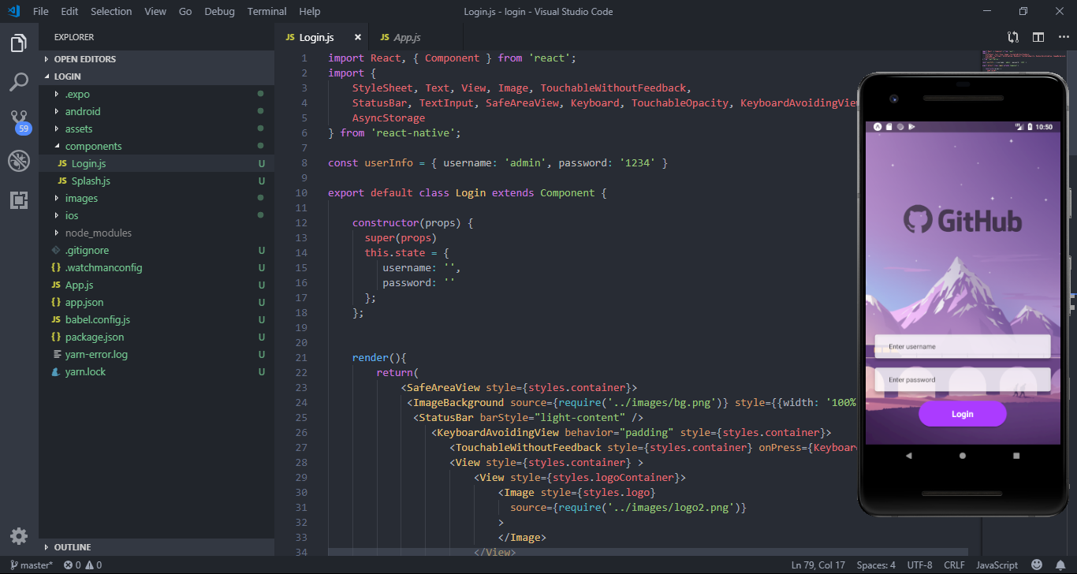Open the errors and warnings count
Viewport: 1077px width, 574px height.
(x=83, y=565)
